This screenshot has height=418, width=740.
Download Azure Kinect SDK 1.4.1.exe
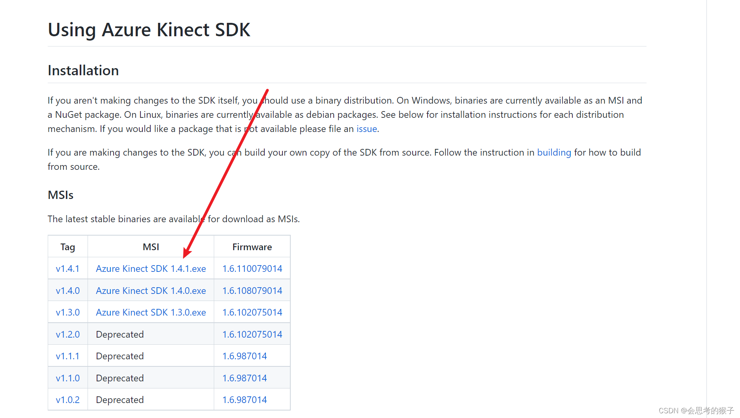click(151, 268)
